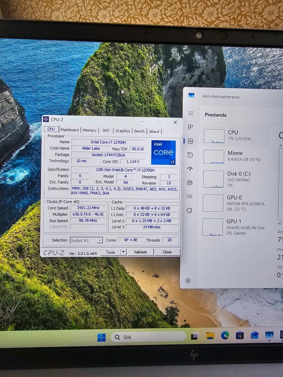Launch Microsoft Edge from the taskbar
The height and width of the screenshot is (377, 283).
(x=225, y=335)
